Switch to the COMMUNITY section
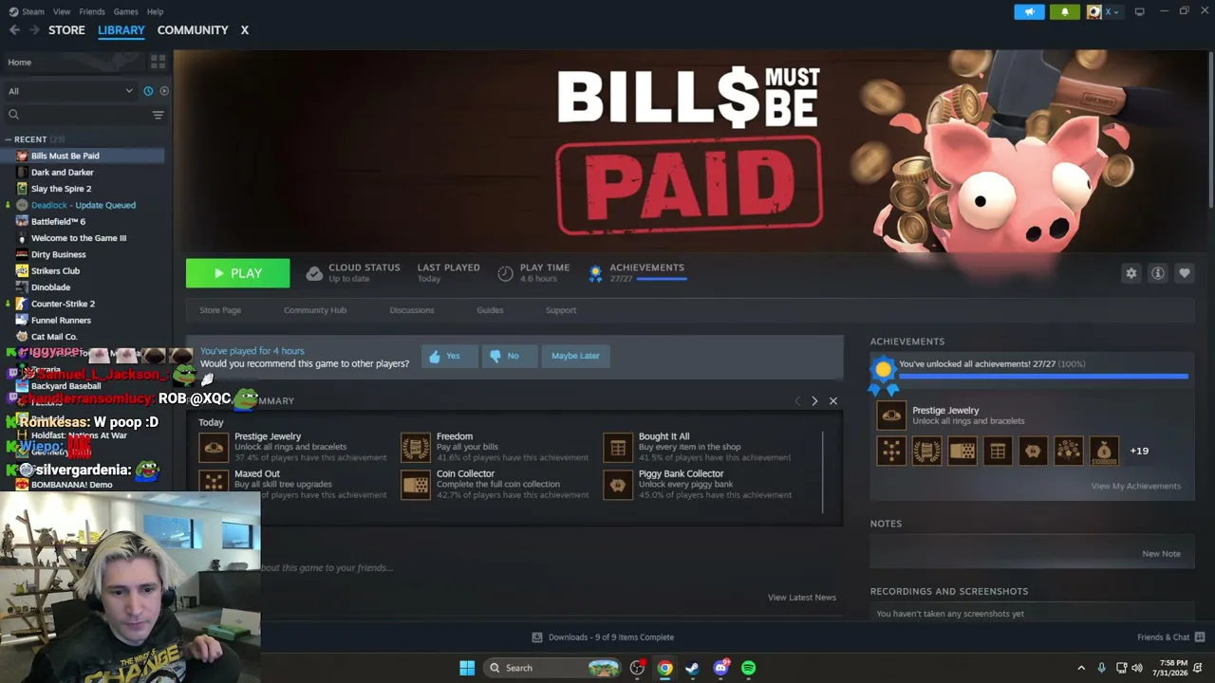The width and height of the screenshot is (1215, 683). pos(193,30)
